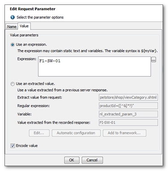Click the Cancel button

coord(92,160)
